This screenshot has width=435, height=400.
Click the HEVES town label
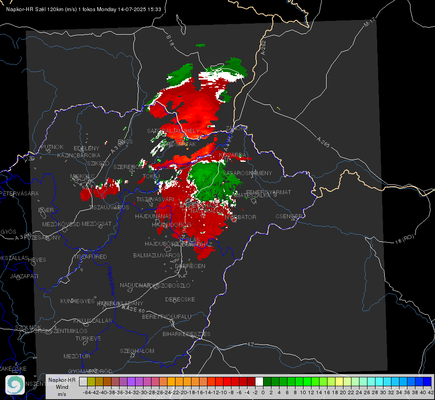(x=37, y=260)
